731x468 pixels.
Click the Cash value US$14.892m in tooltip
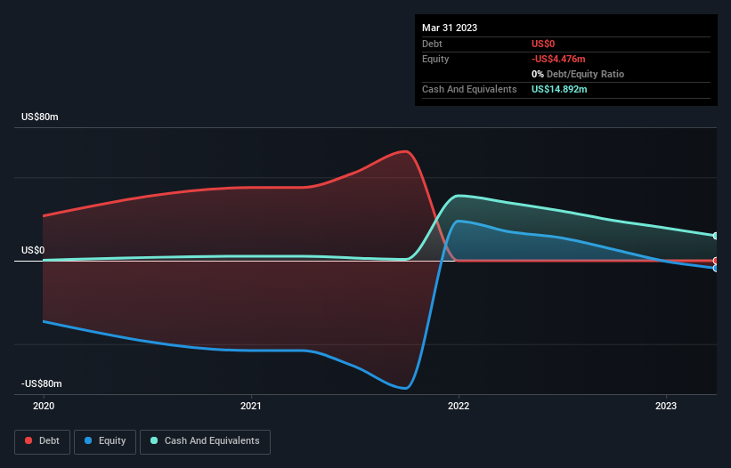559,89
